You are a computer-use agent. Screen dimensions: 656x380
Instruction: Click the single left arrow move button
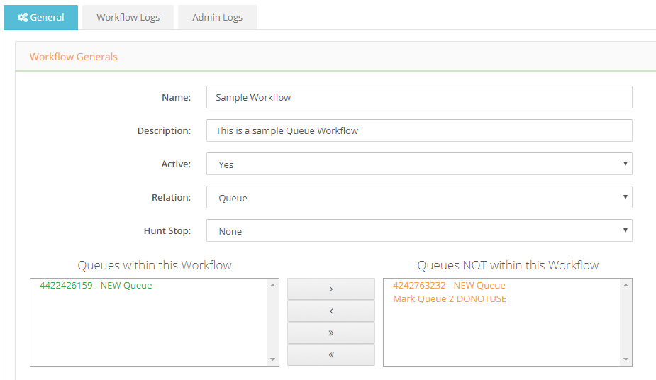click(331, 311)
